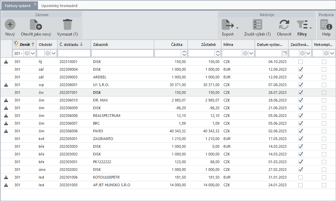Toggle Zaúčtováno checkbox for invoice 202310001
336x201 pixels.
point(301,62)
